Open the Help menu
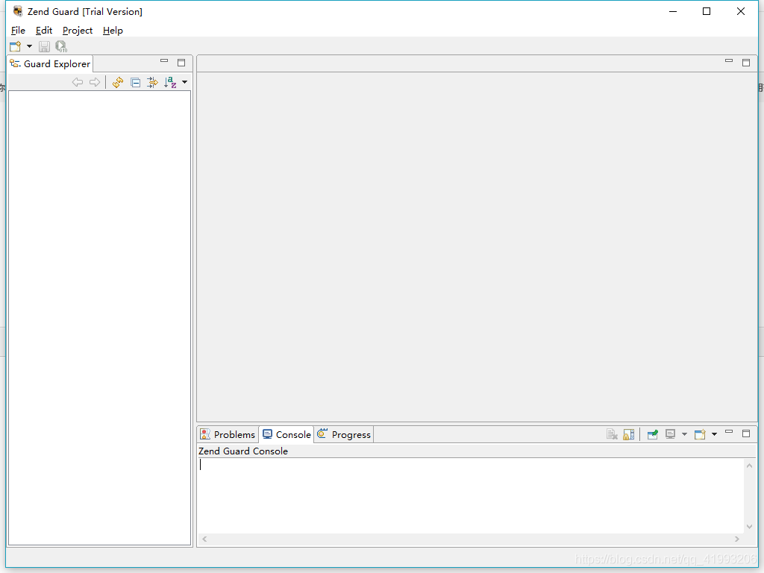The height and width of the screenshot is (573, 764). click(113, 30)
